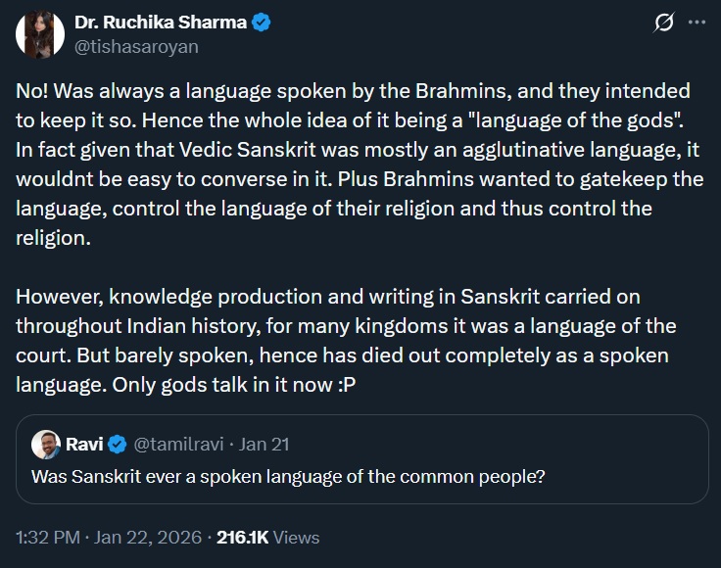Screen dimensions: 721x568
Task: Click the verified badge next to Ravi
Action: click(117, 445)
